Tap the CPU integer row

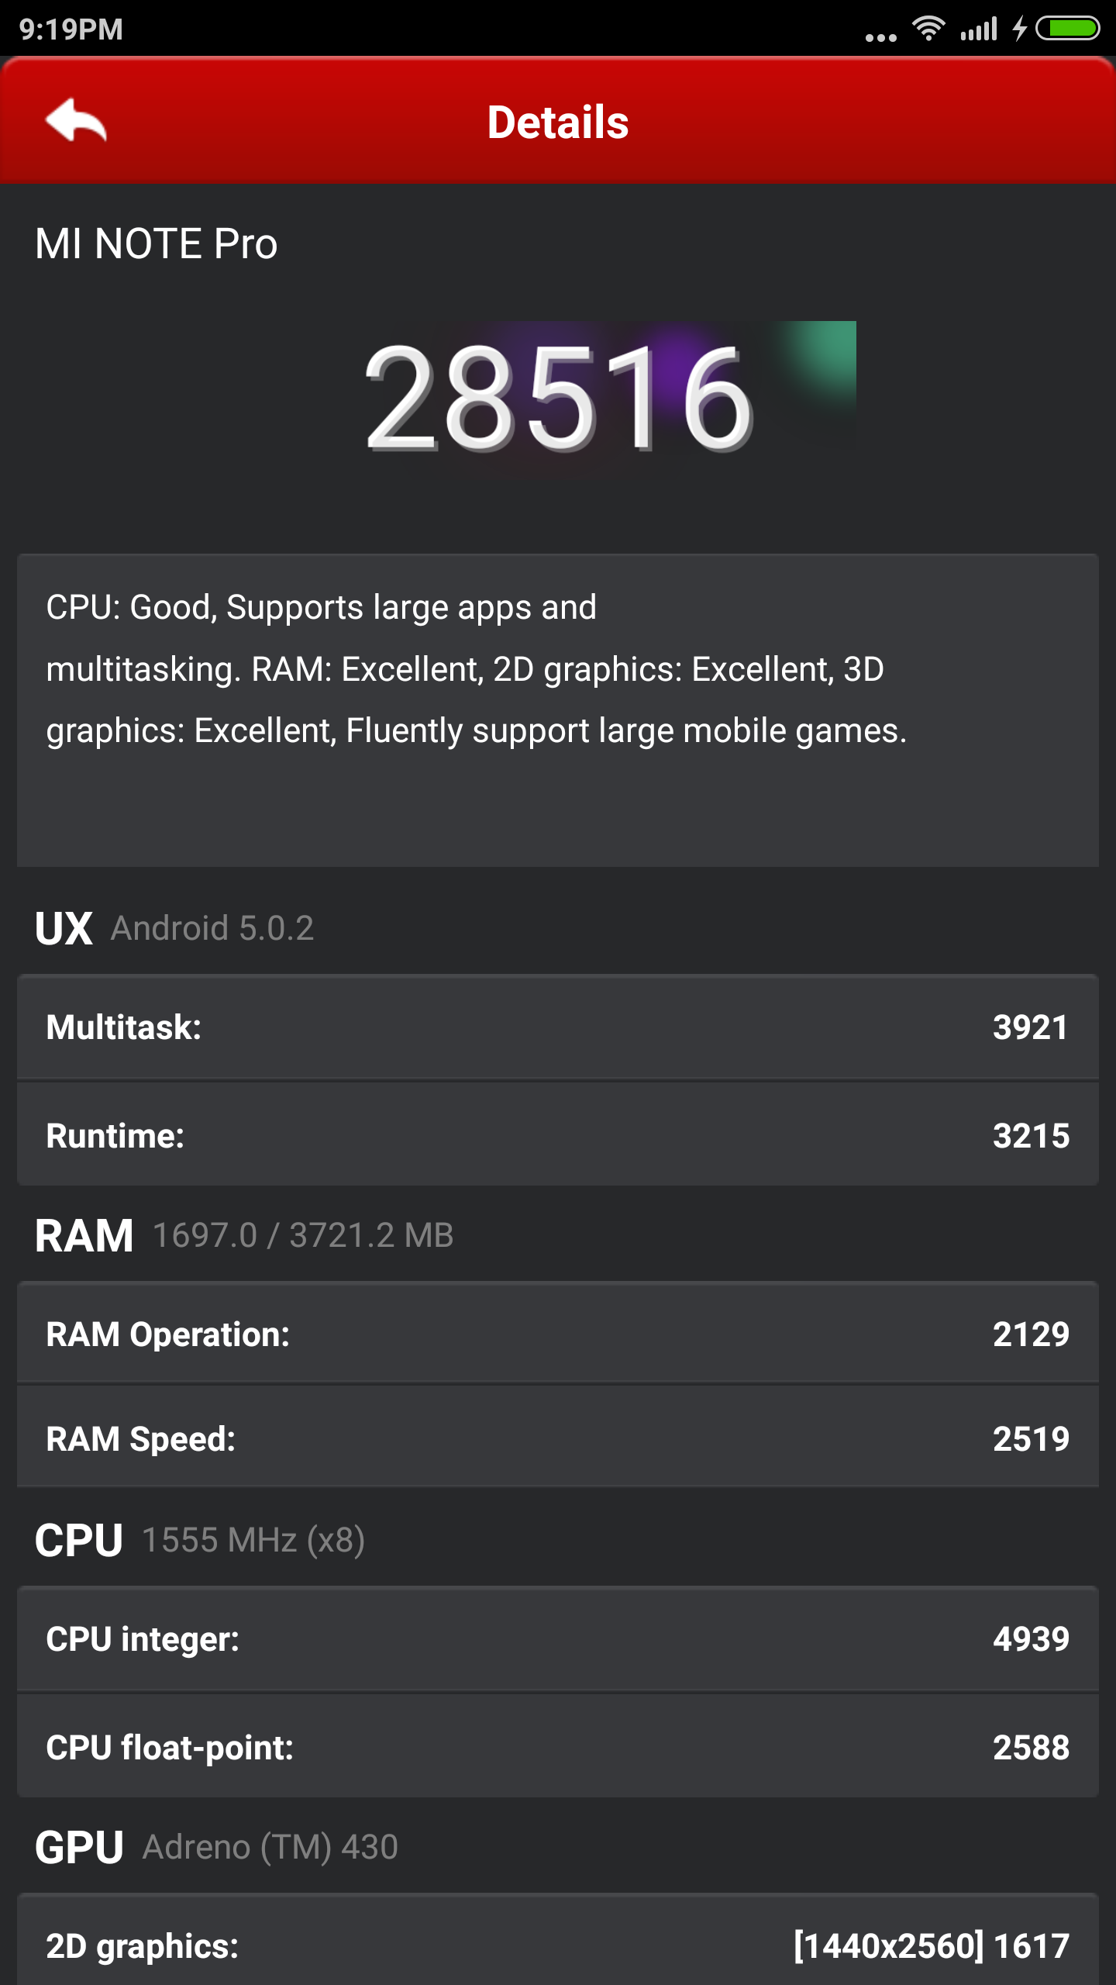click(x=558, y=1639)
